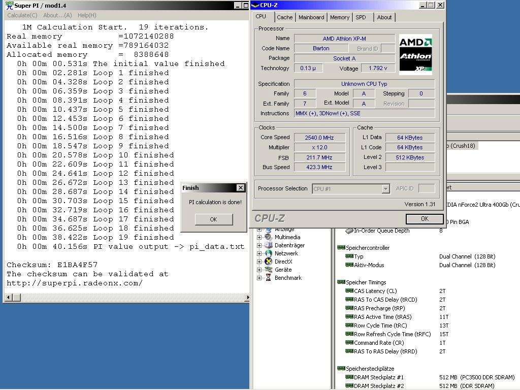The height and width of the screenshot is (390, 520).
Task: Click the Speicher Timings chip icon
Action: (x=341, y=282)
